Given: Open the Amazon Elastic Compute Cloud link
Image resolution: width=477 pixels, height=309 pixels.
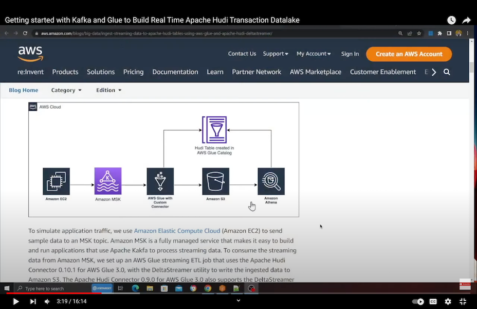Looking at the screenshot, I should (177, 231).
